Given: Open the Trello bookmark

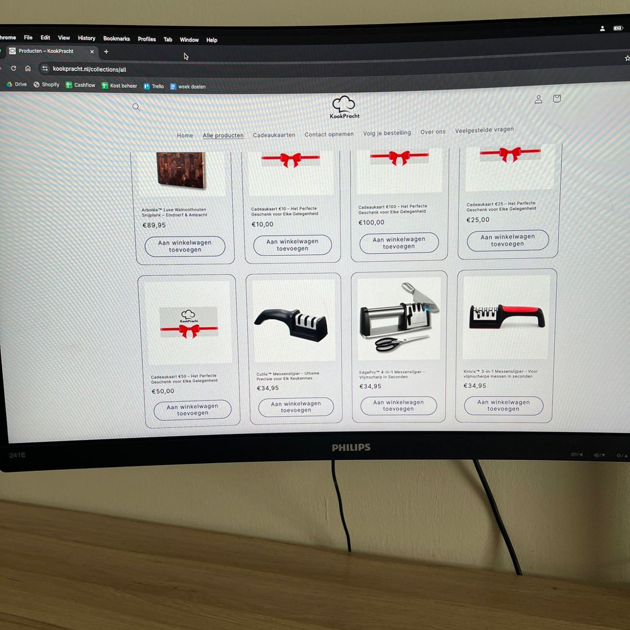Looking at the screenshot, I should tap(154, 86).
